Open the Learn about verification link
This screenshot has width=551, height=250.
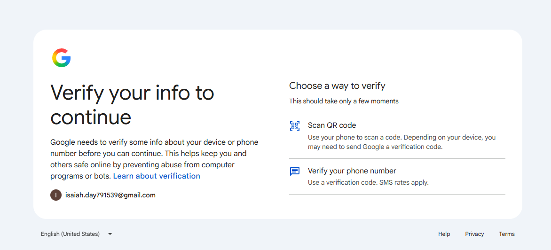157,176
